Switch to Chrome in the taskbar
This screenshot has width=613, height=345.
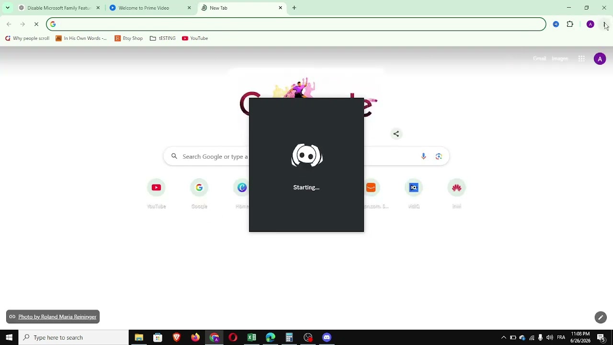point(214,337)
